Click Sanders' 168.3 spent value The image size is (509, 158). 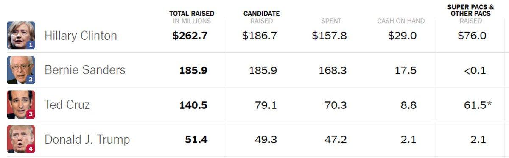click(333, 70)
